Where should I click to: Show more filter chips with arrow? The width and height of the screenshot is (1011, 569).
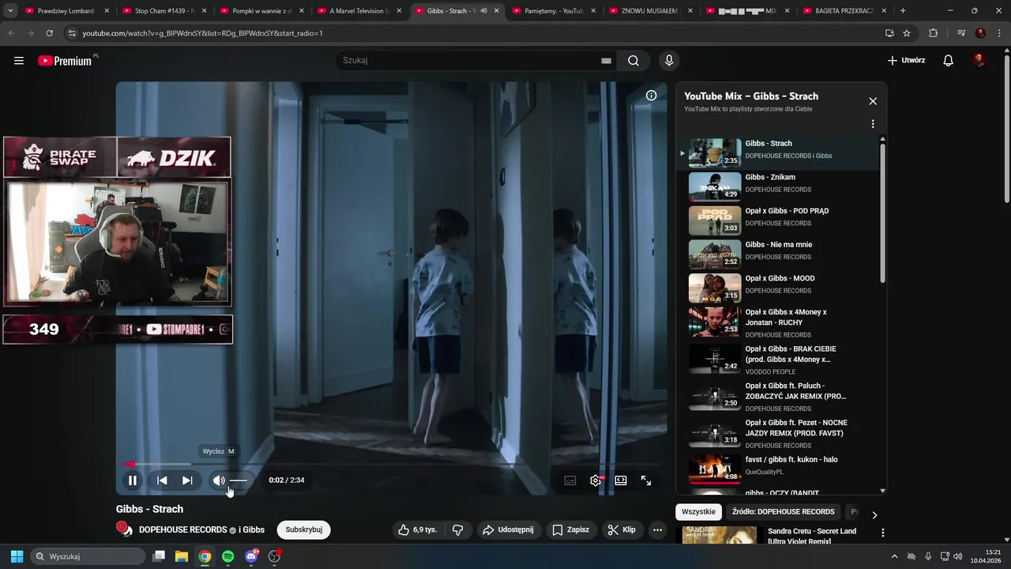click(874, 515)
